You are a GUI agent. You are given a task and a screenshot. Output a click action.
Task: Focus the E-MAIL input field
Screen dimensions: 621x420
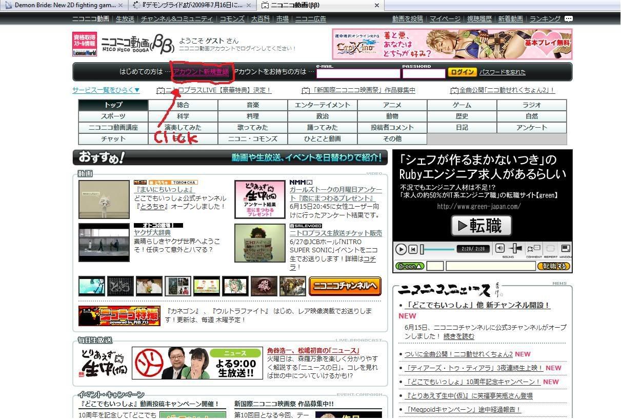358,73
